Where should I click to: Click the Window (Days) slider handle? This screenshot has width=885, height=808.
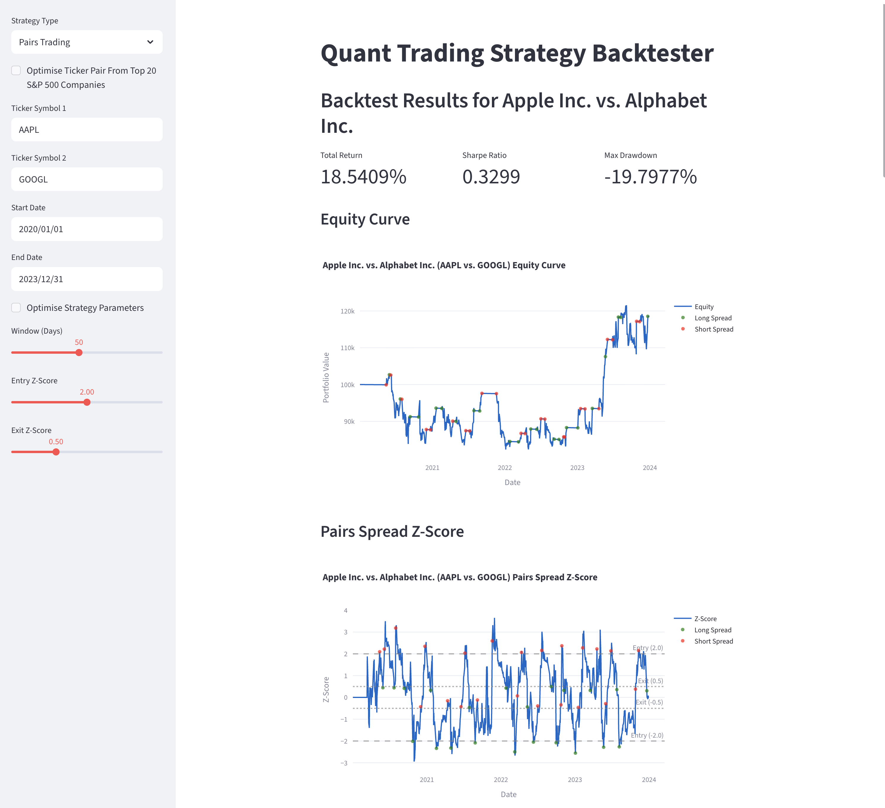tap(79, 353)
